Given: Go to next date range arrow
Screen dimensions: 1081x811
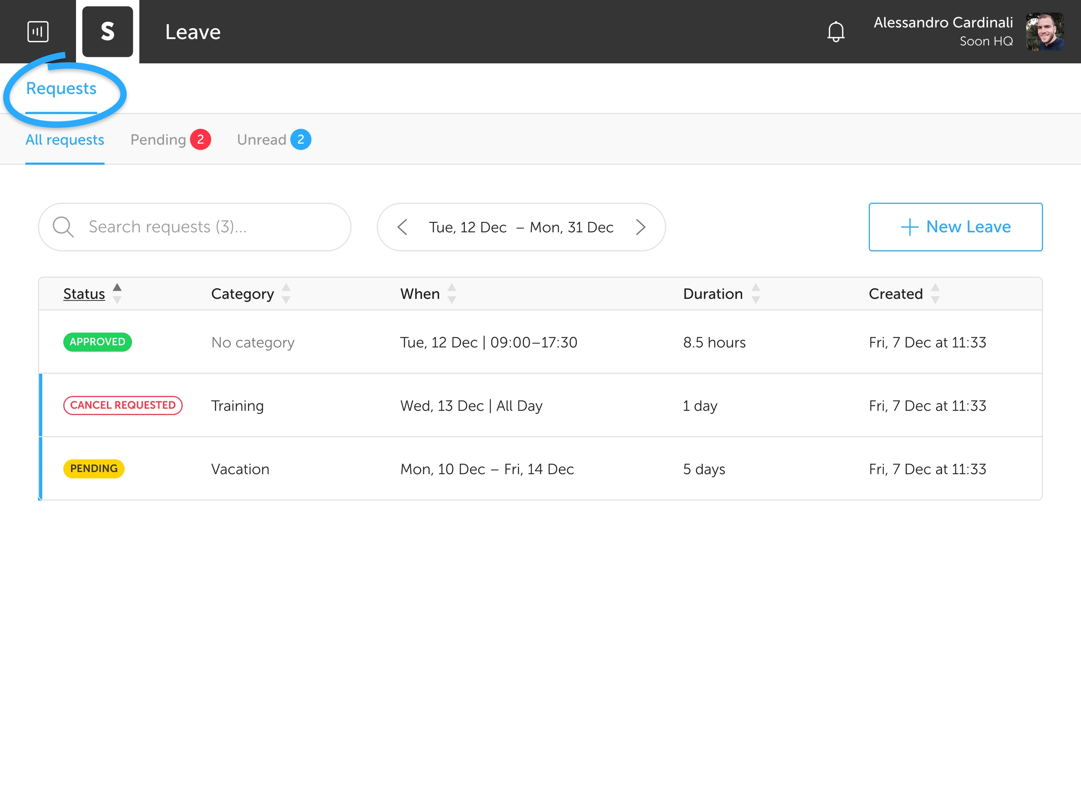Looking at the screenshot, I should (x=641, y=227).
